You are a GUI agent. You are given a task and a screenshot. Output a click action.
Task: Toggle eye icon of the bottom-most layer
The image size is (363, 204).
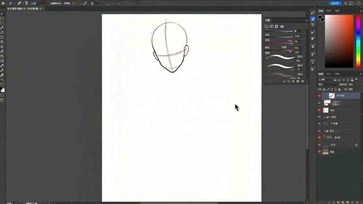[319, 152]
